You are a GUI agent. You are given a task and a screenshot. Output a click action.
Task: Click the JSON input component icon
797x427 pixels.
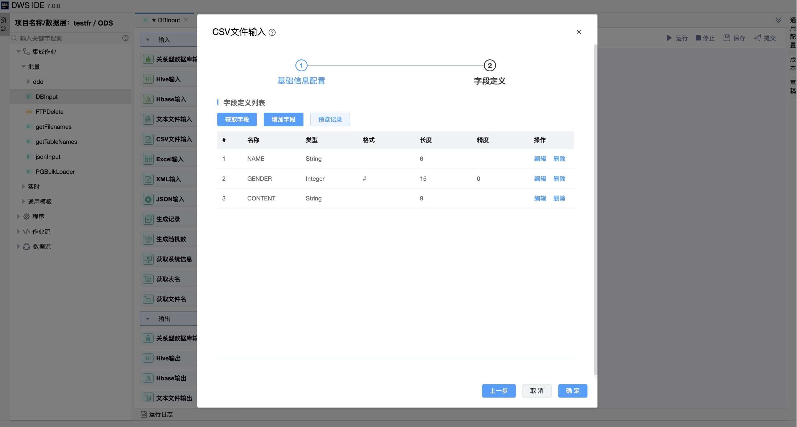(148, 199)
